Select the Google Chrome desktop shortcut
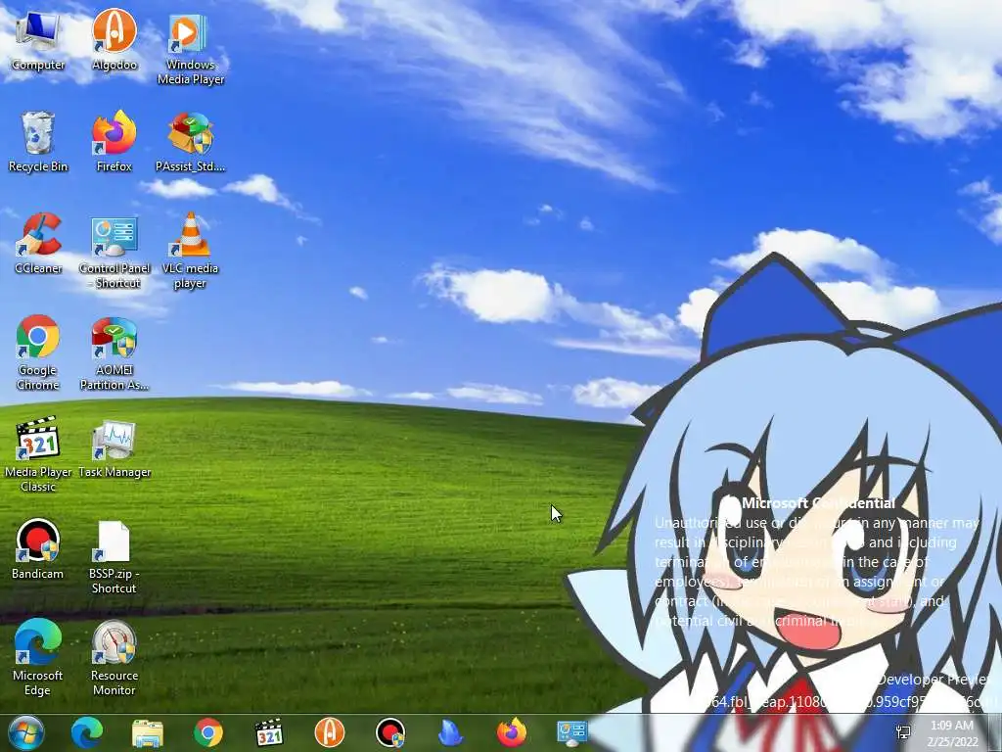Screen dimensions: 1002x752 point(38,352)
